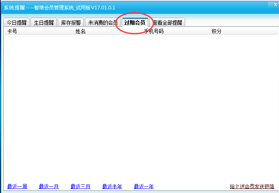Select the 库存报警 tab
Screen dimensions: 279x193
pyautogui.click(x=71, y=23)
